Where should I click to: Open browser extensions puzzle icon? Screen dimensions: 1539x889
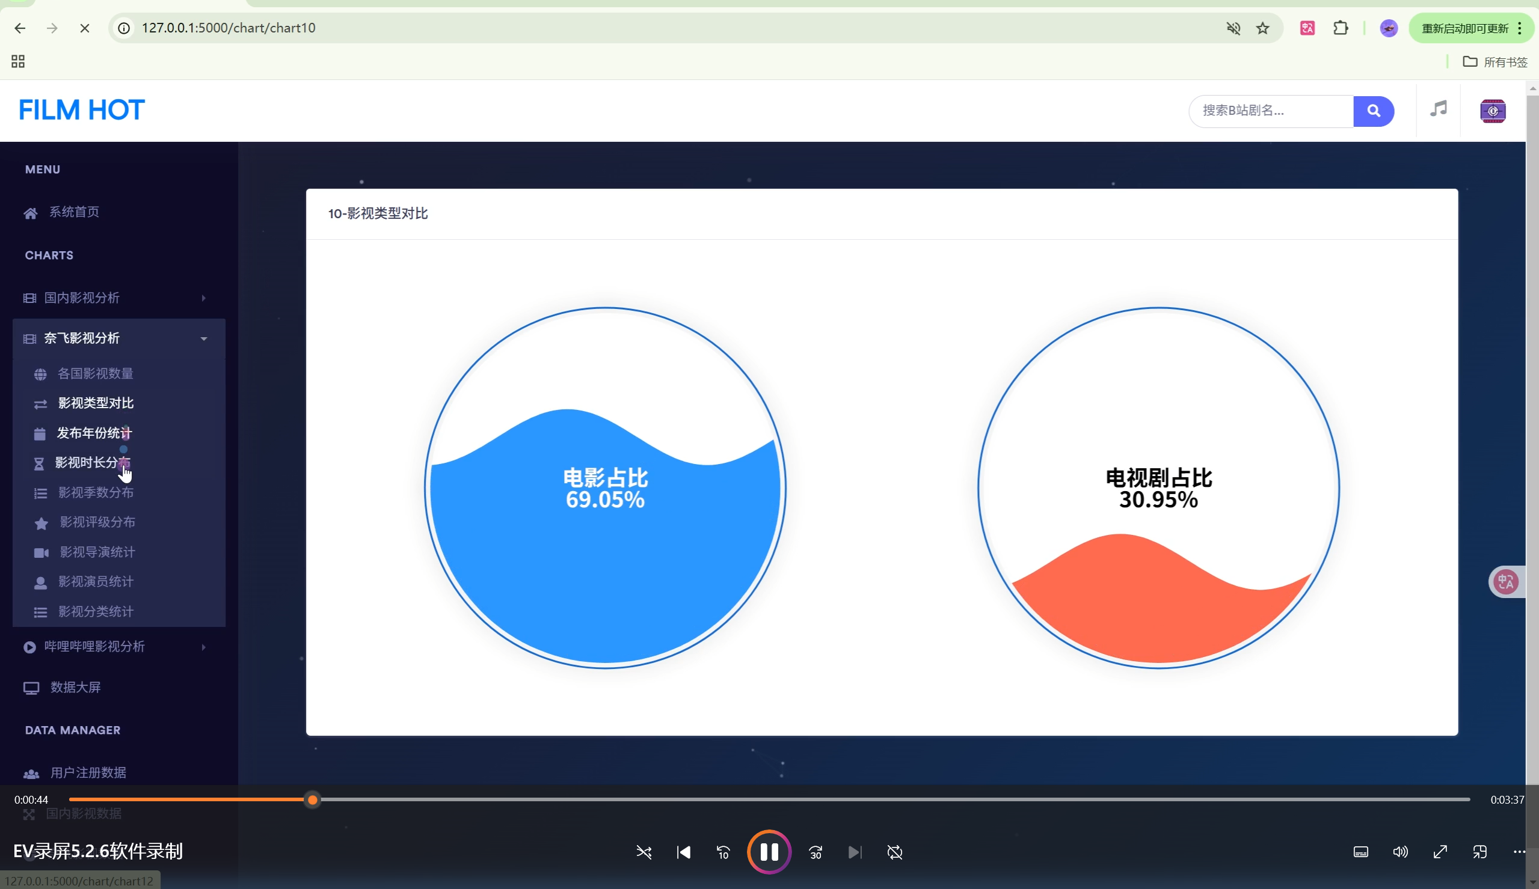click(x=1340, y=28)
